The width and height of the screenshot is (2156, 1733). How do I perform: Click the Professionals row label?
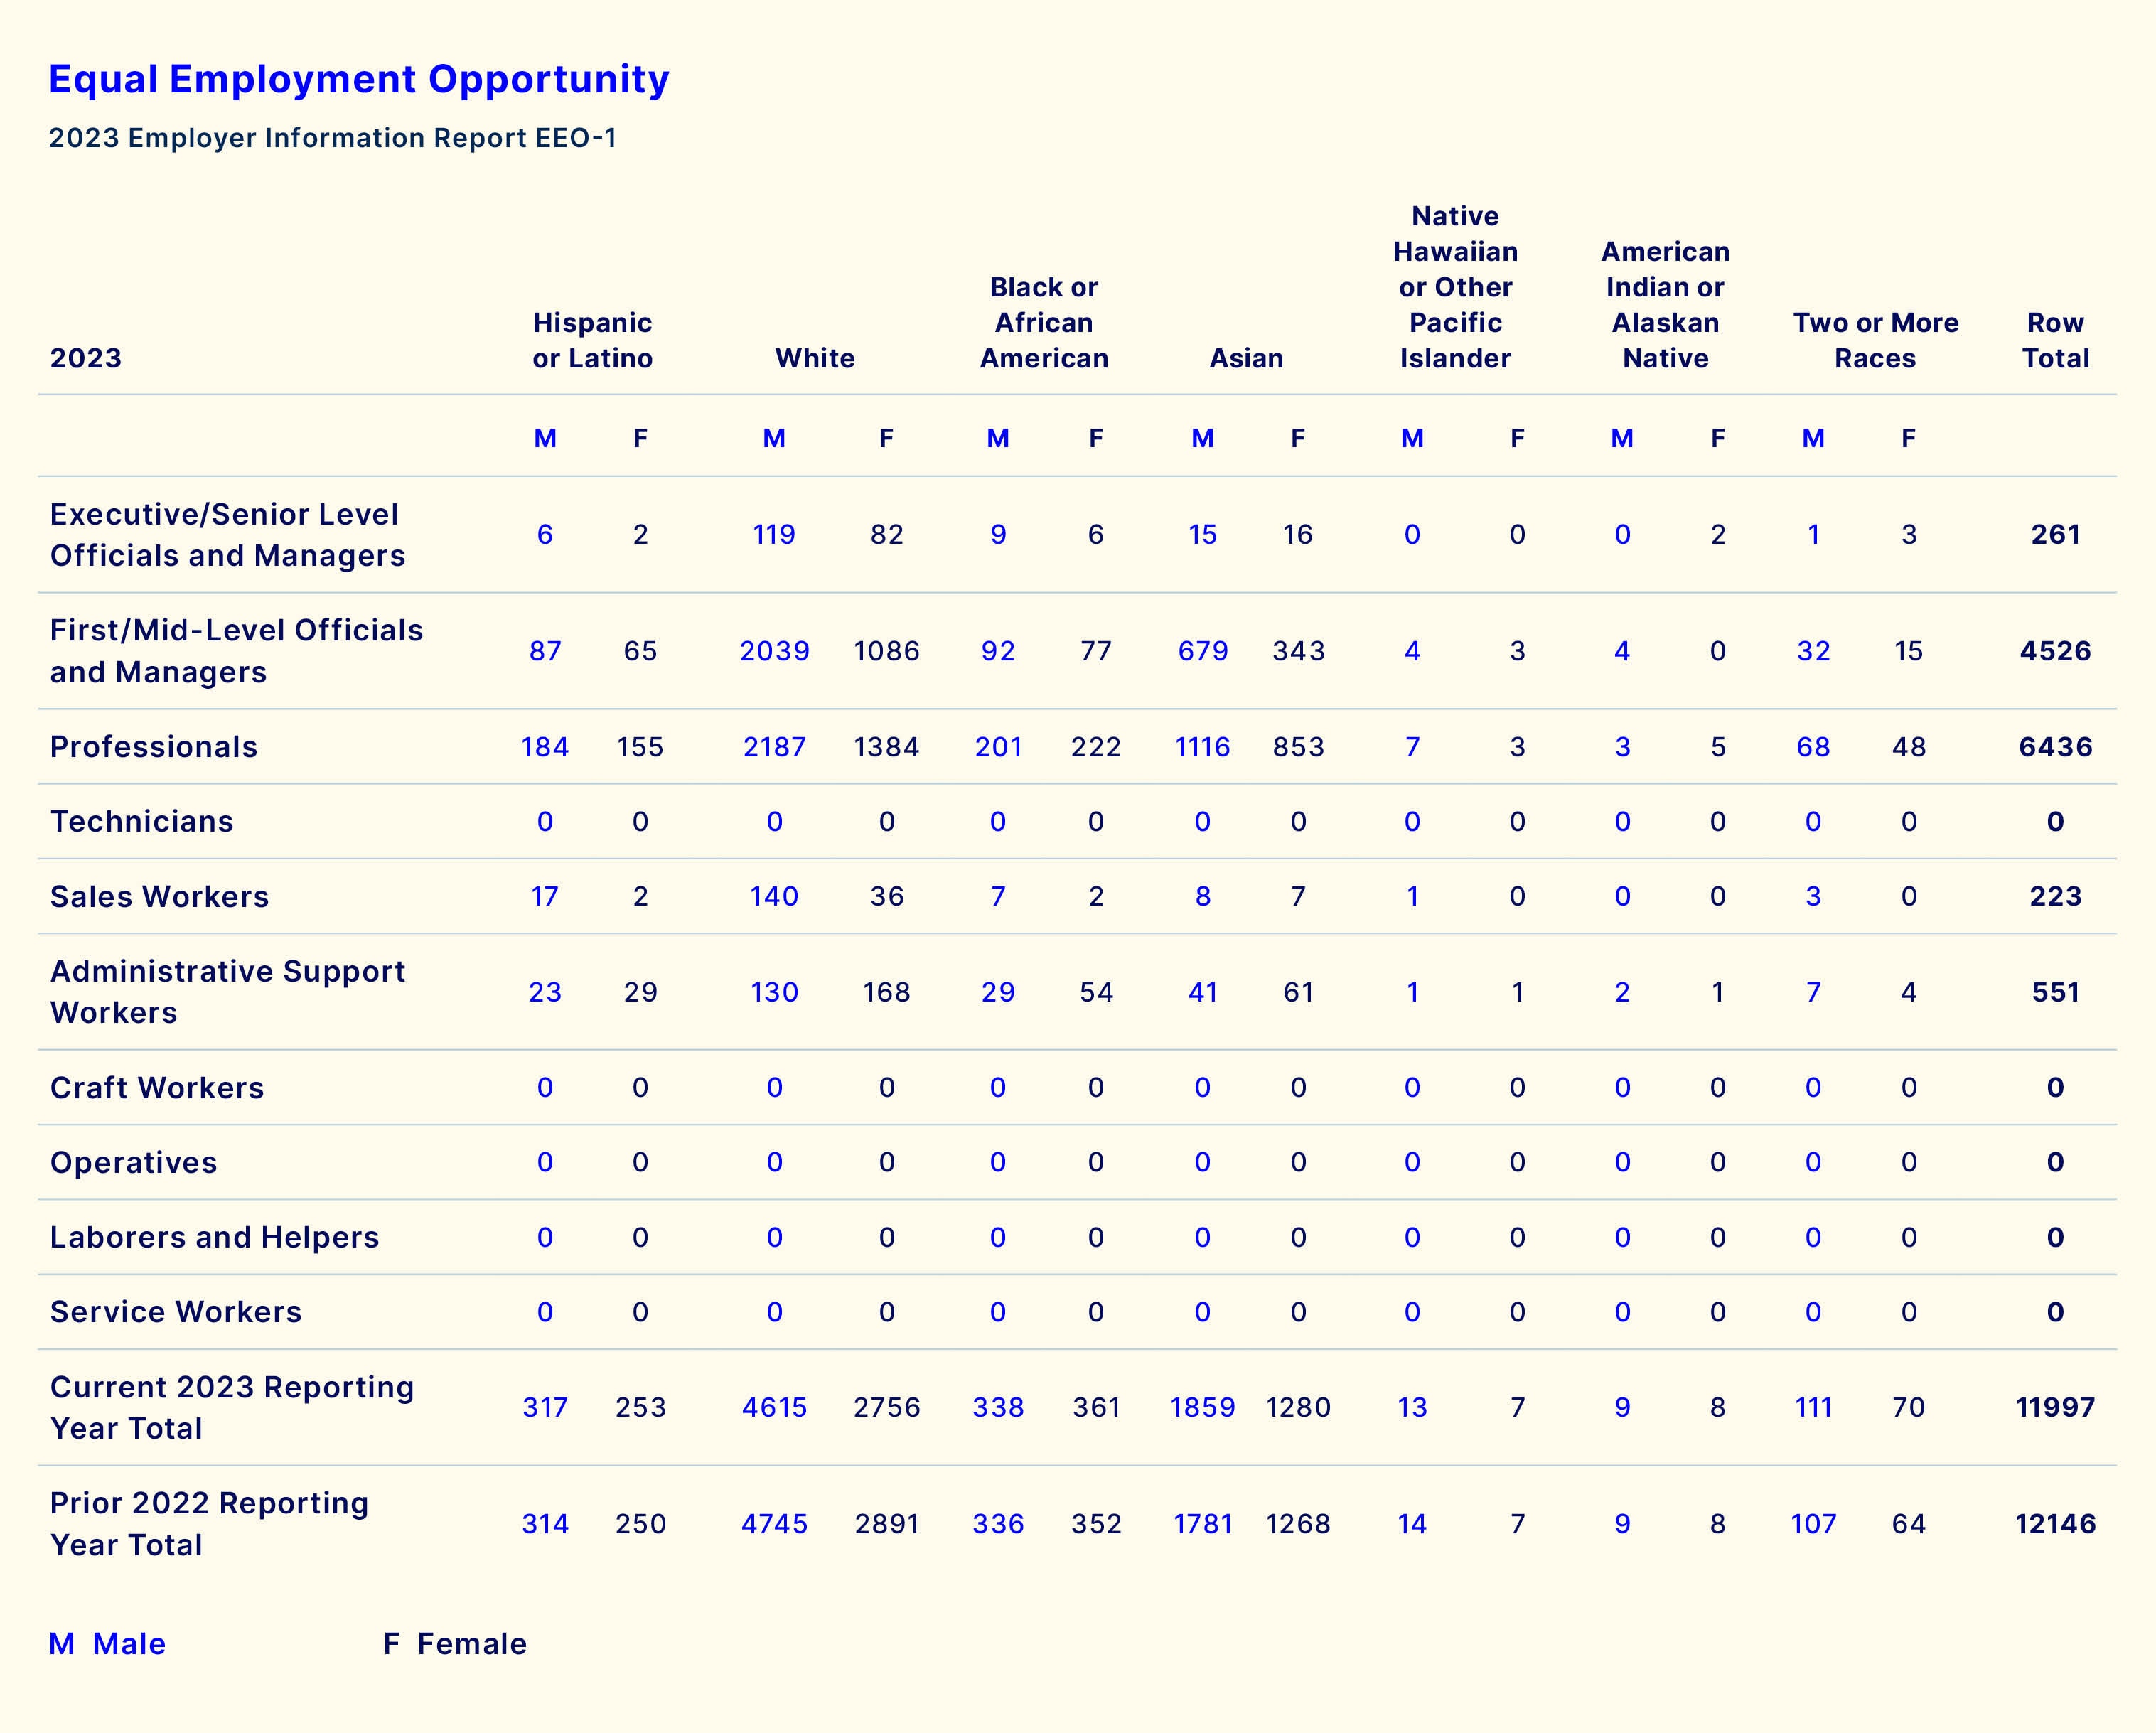154,747
